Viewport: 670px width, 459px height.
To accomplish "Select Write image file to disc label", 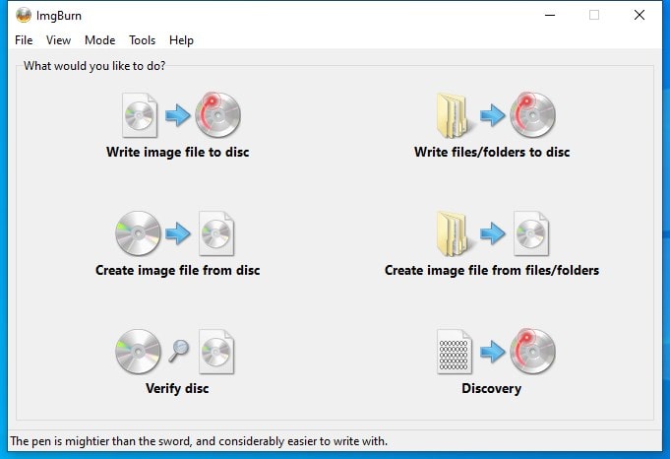I will point(178,152).
